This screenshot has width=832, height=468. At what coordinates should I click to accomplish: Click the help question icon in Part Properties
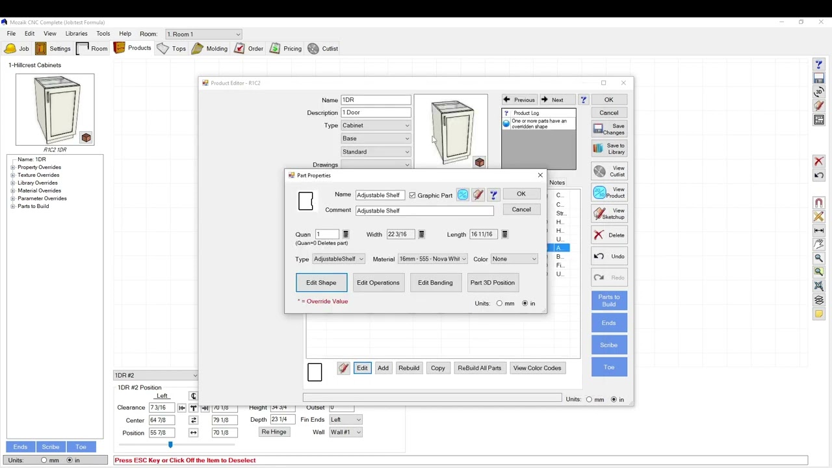494,195
